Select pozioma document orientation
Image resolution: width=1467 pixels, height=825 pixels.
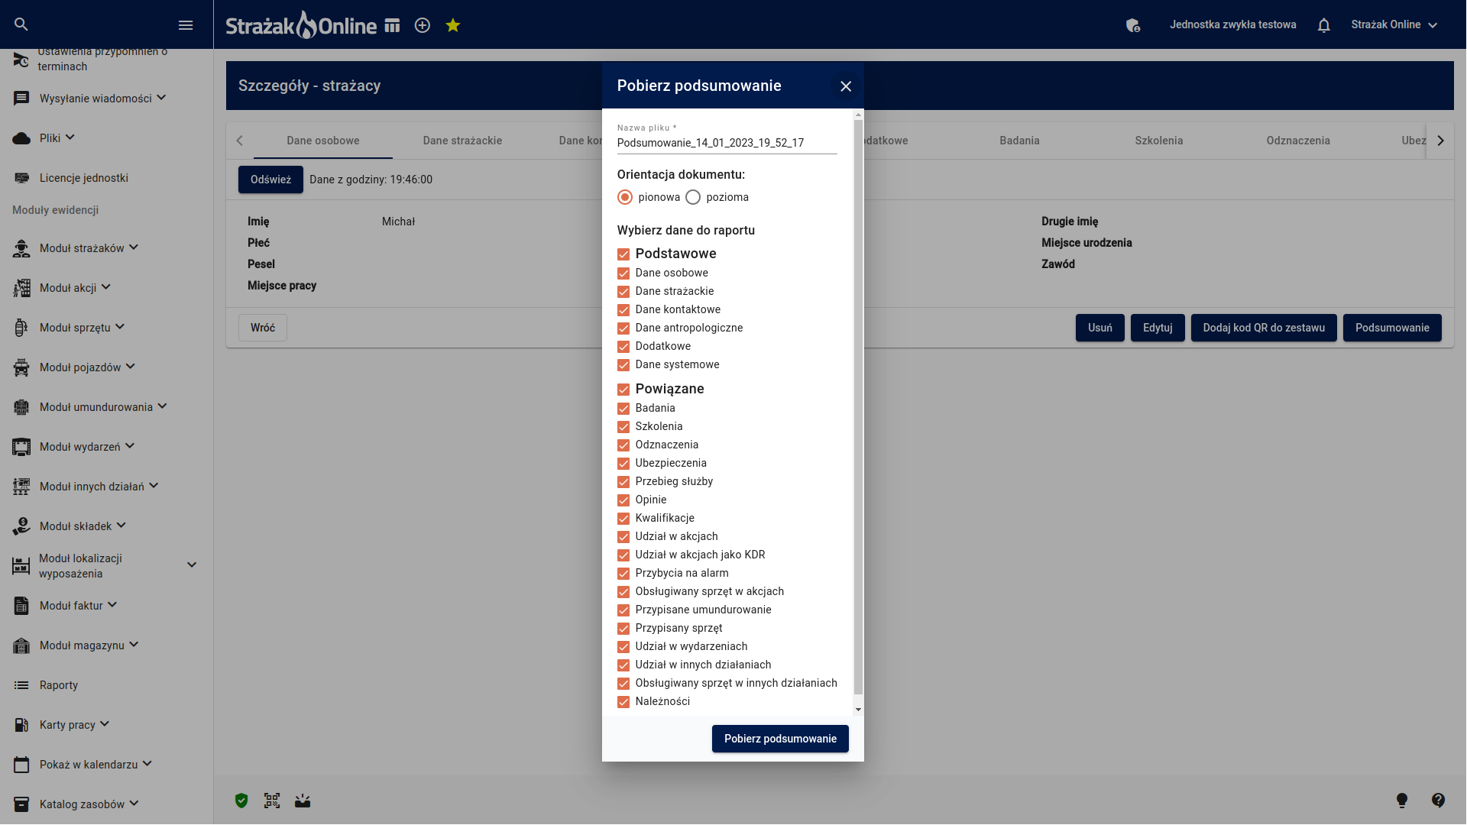(693, 197)
